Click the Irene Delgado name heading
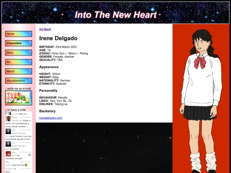This screenshot has width=231, height=173. pos(58,38)
